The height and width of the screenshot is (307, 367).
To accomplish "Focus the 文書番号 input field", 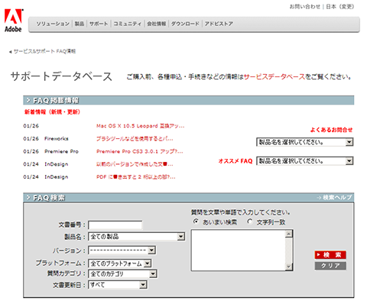I will (115, 225).
